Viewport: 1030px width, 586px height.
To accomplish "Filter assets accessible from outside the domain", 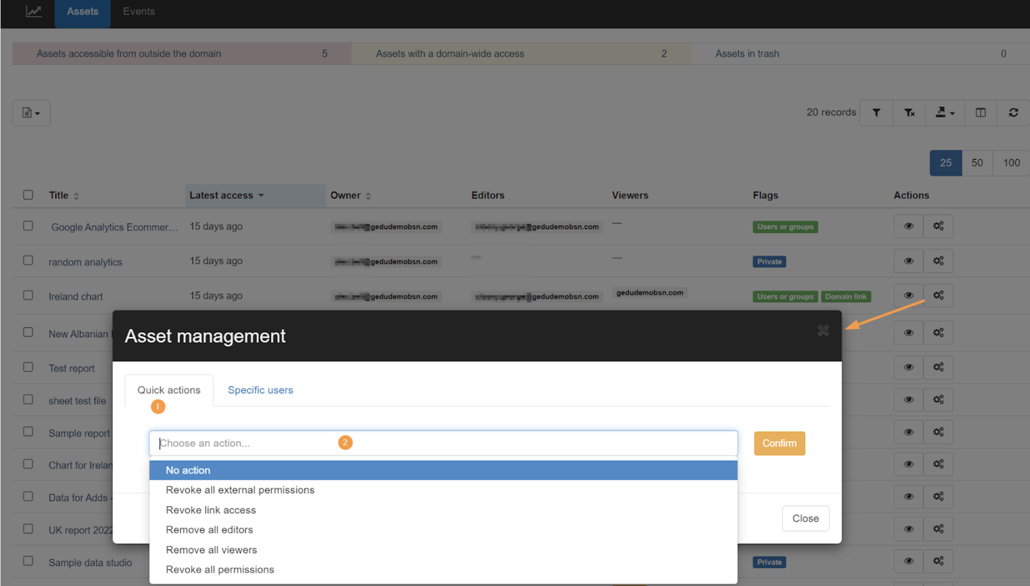I will 182,54.
